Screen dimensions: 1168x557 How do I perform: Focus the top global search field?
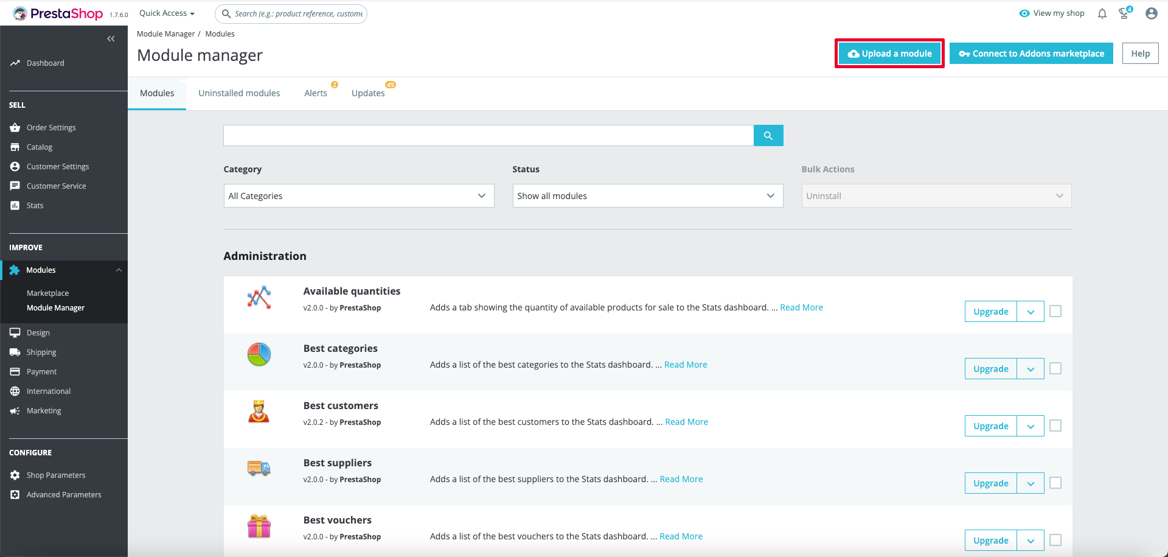click(291, 13)
